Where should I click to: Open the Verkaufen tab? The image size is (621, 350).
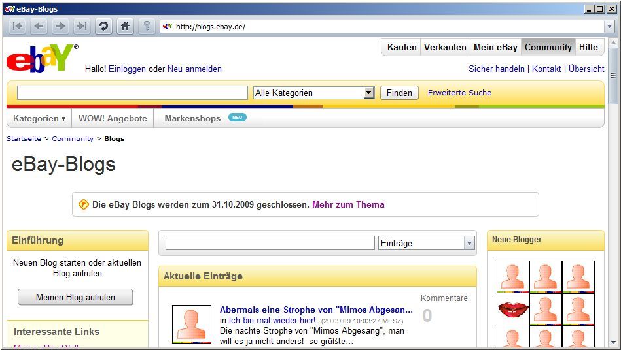click(445, 48)
